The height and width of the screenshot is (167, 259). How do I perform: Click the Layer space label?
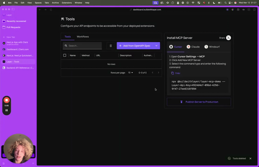[9, 15]
